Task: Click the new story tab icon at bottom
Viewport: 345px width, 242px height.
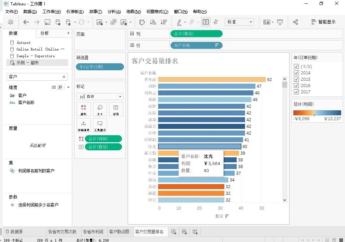Action: (195, 232)
